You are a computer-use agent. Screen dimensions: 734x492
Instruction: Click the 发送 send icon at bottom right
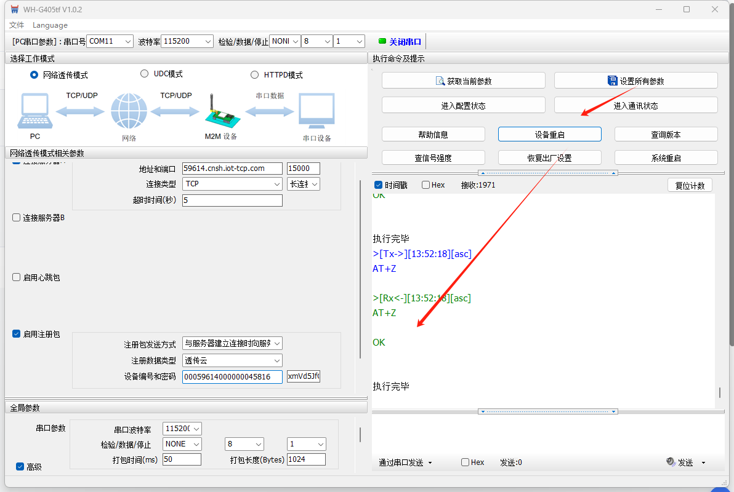pyautogui.click(x=671, y=462)
